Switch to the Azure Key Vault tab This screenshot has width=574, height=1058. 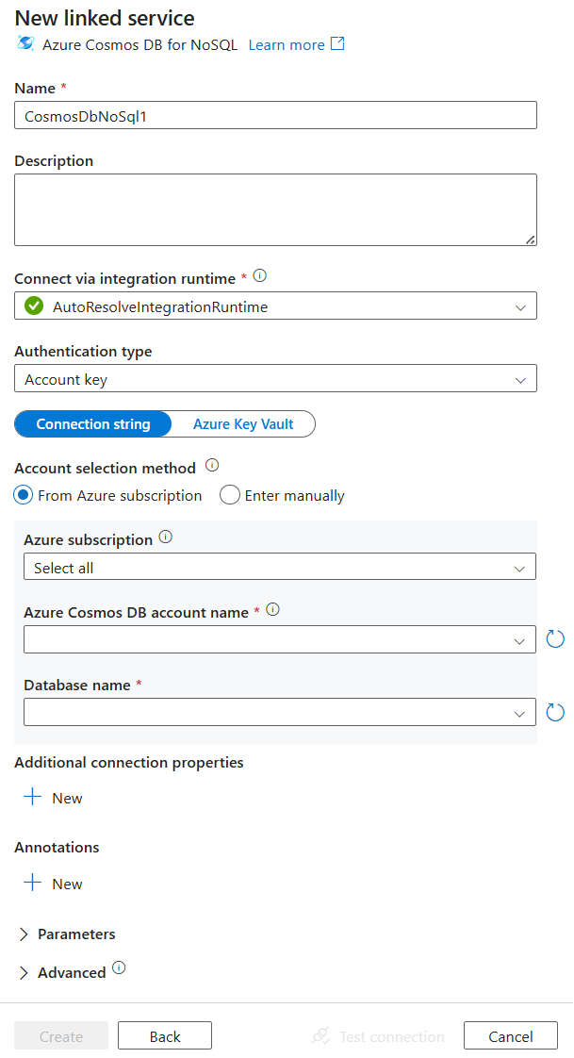242,423
